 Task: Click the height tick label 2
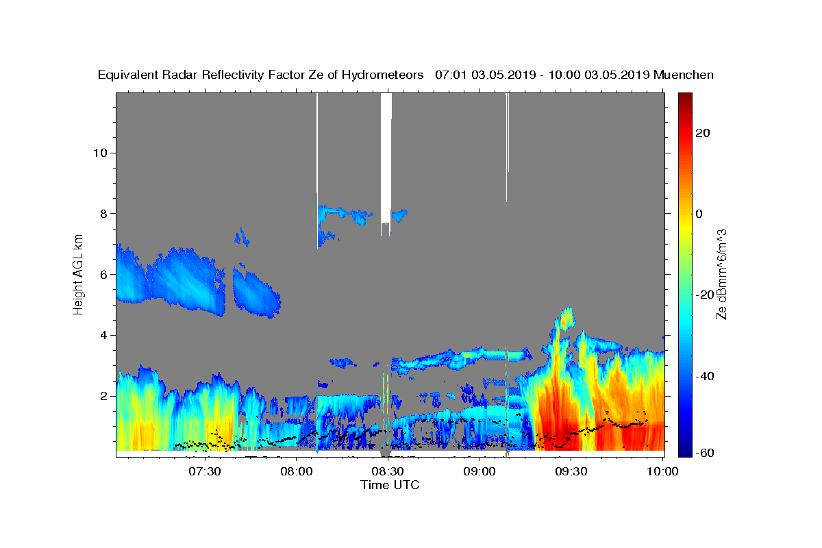pos(103,396)
